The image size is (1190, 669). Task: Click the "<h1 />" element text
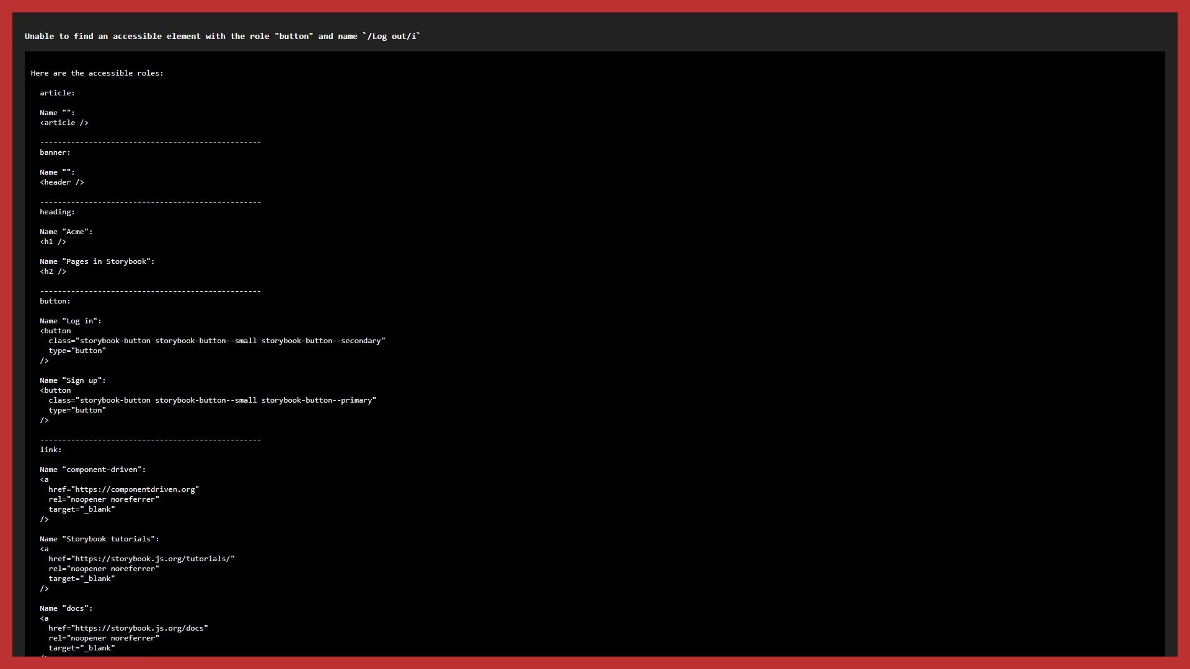[53, 242]
